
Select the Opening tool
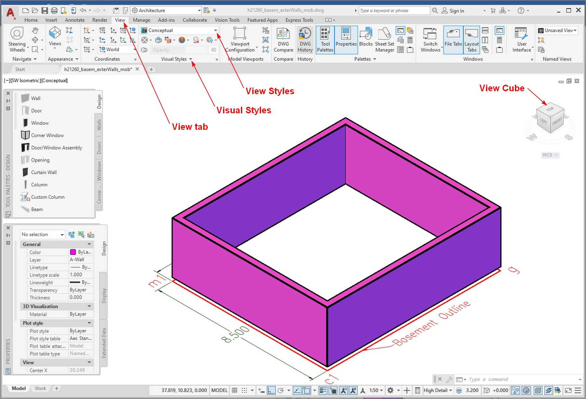click(x=36, y=160)
